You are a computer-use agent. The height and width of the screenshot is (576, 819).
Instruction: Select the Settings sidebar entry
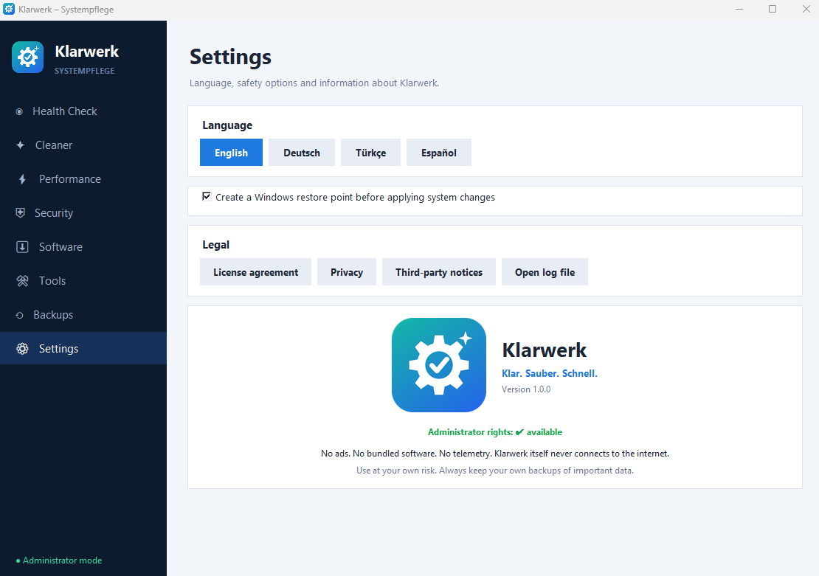[83, 348]
